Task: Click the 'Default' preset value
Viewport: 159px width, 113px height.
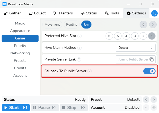Action: click(133, 100)
